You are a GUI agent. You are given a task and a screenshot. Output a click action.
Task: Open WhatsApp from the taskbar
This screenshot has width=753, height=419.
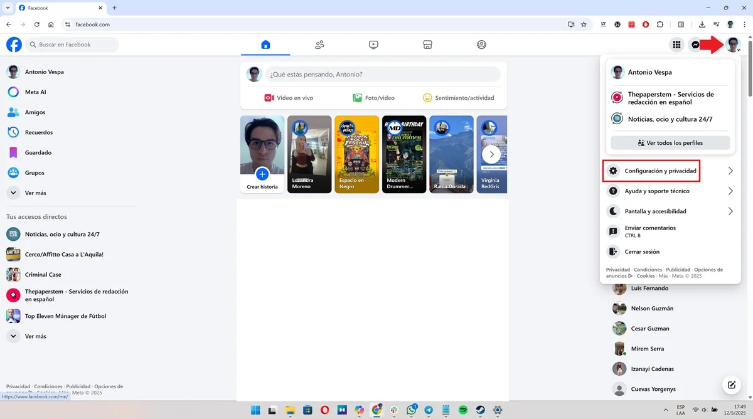click(412, 410)
